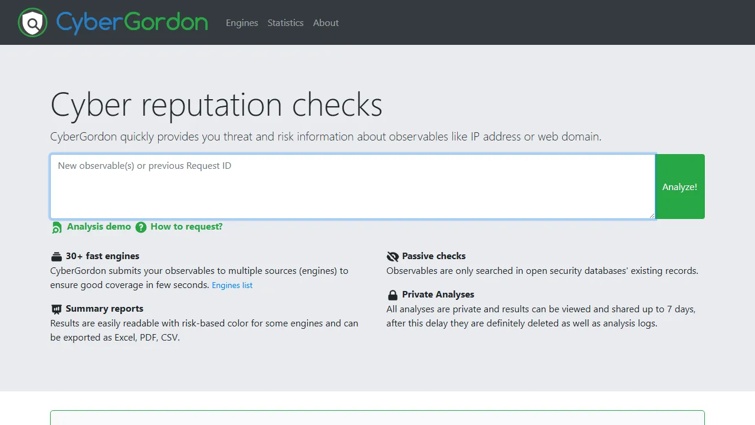755x425 pixels.
Task: Select the Cyber reputation checks heading
Action: (216, 104)
